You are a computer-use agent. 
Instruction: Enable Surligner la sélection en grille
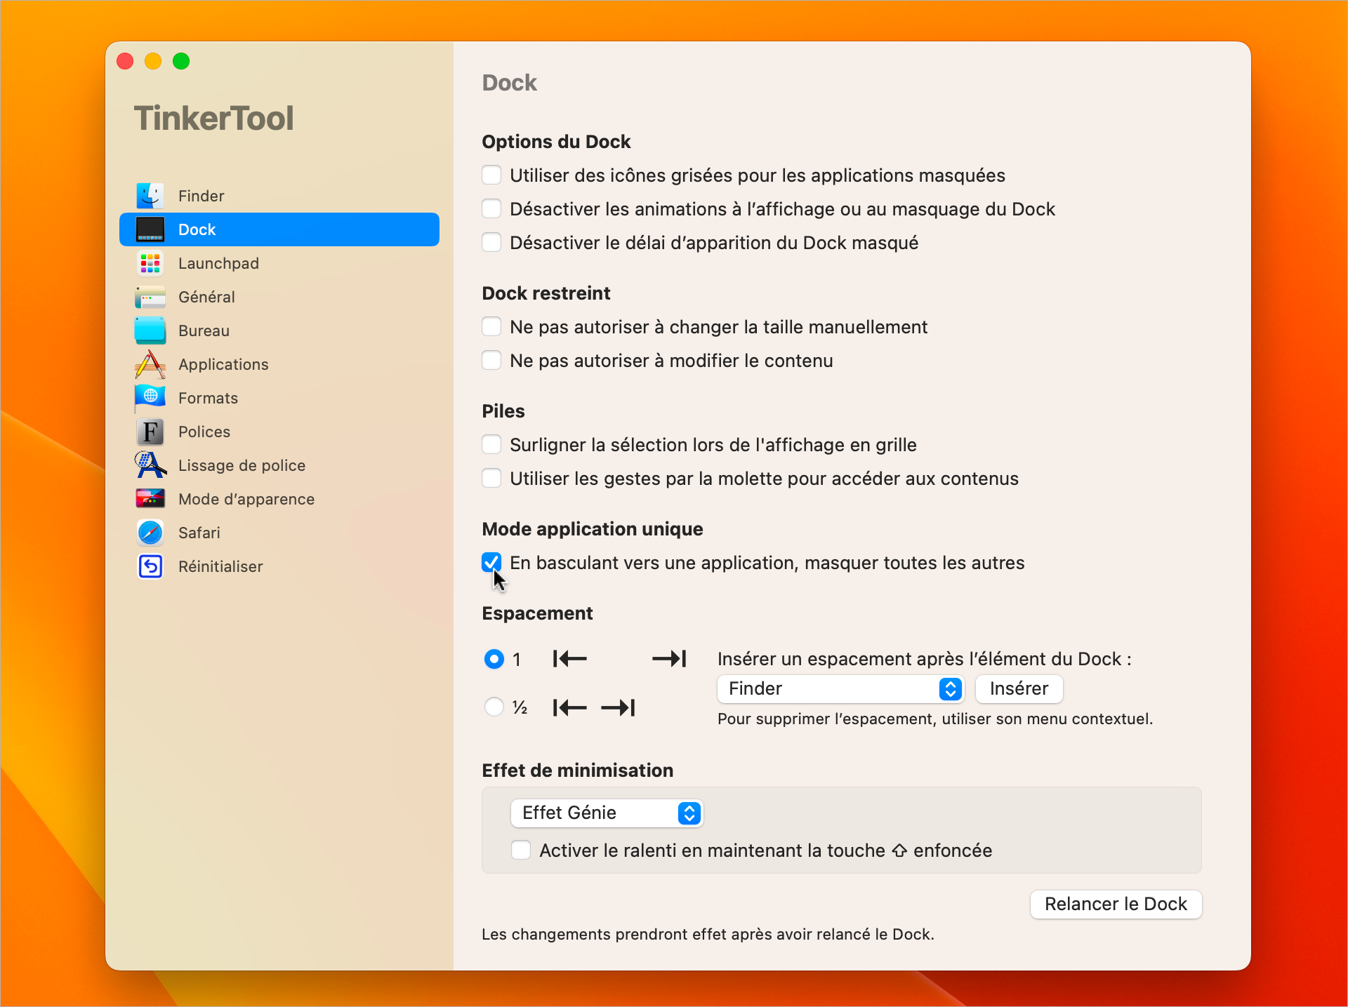click(x=491, y=444)
